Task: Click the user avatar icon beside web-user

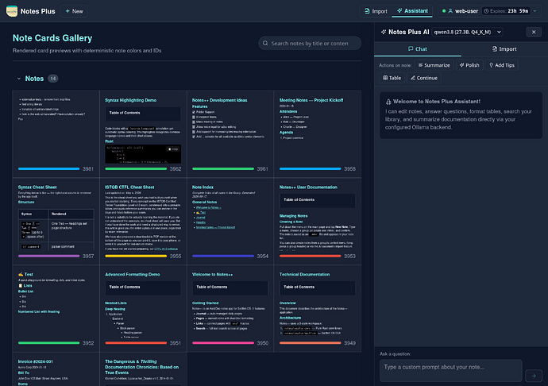Action: (450, 11)
